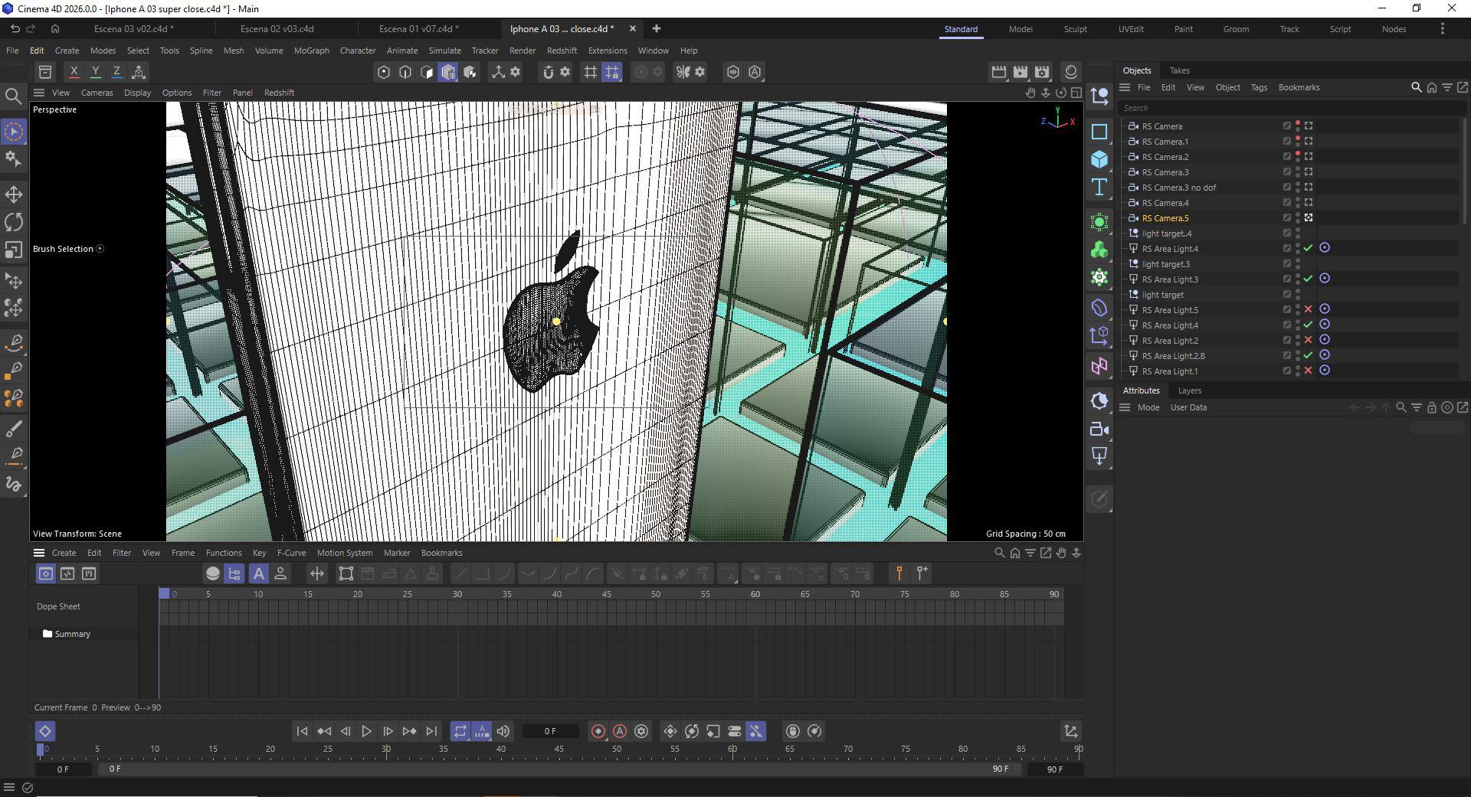
Task: Open Object Manager hamburger menu
Action: 1125,87
